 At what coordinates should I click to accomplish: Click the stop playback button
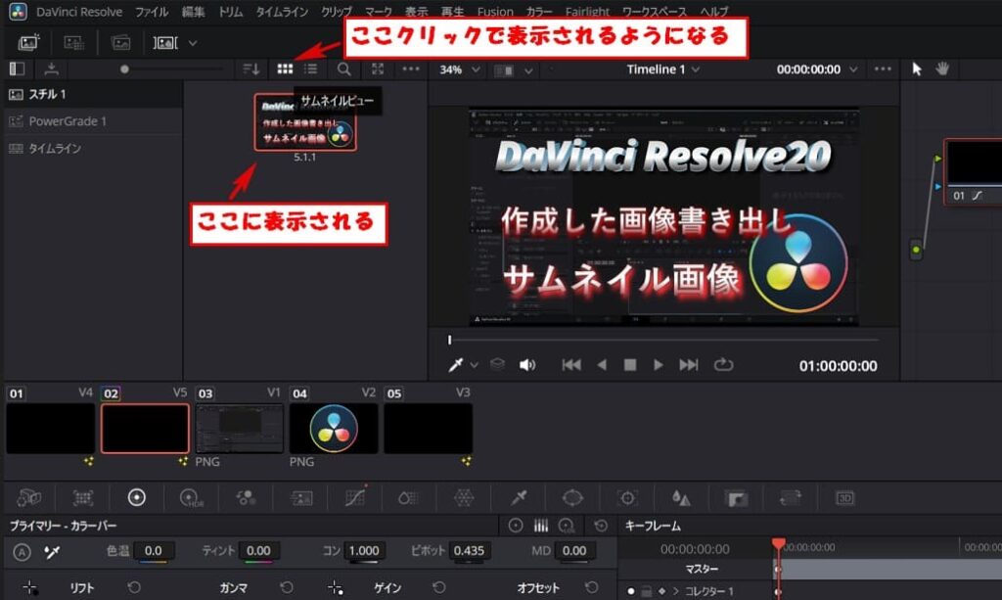click(x=630, y=365)
